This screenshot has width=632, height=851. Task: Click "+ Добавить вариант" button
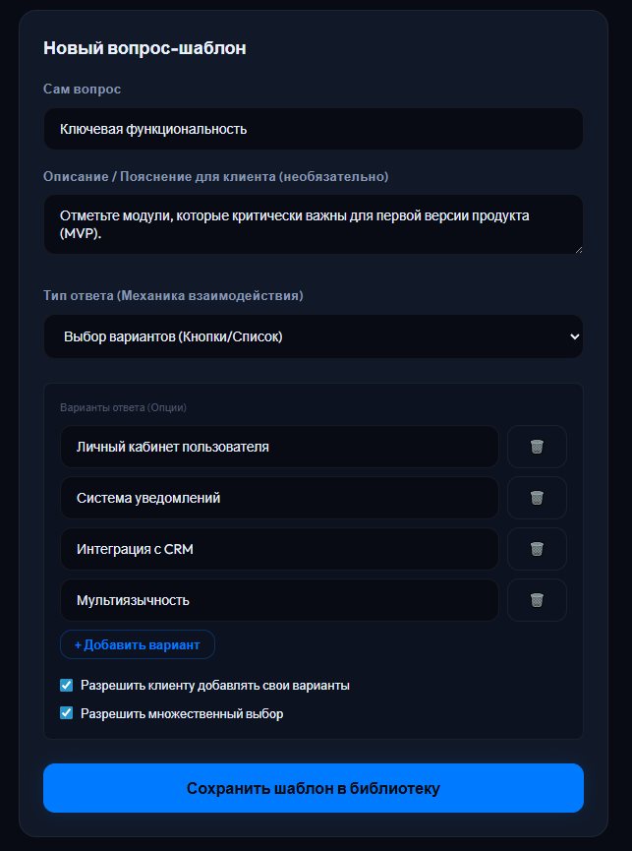coord(138,644)
